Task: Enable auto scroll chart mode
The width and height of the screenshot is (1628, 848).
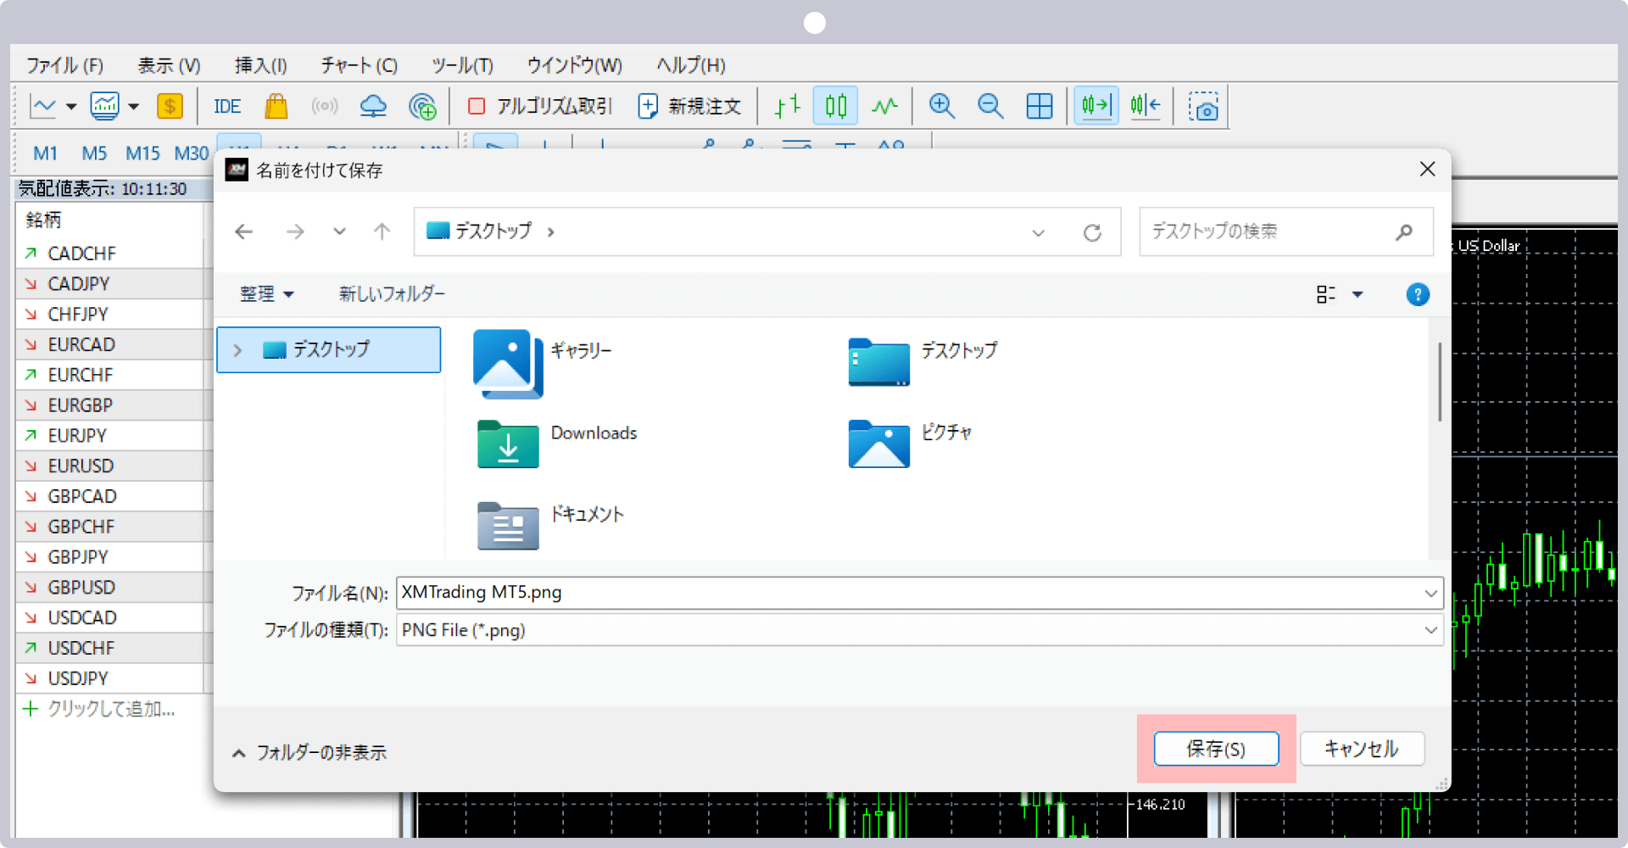Action: 1096,106
